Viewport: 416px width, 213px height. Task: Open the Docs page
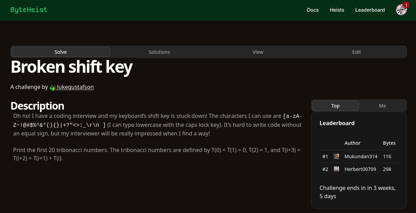coord(313,10)
